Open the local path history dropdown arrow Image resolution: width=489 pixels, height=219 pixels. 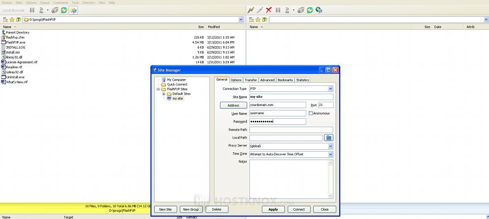(241, 20)
